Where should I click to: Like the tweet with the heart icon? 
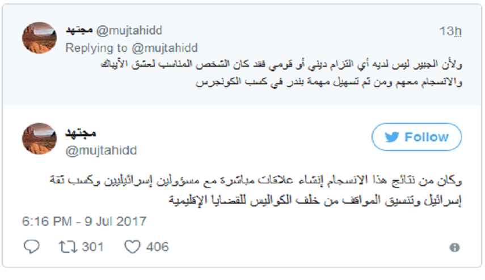[x=132, y=247]
